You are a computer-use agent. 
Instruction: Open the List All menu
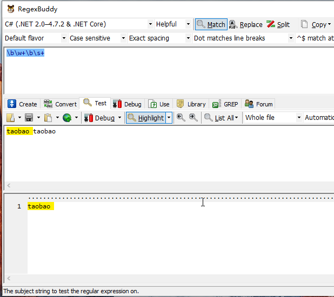(x=221, y=118)
